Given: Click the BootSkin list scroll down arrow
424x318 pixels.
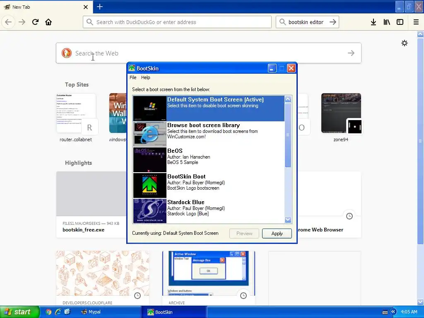Looking at the screenshot, I should [x=288, y=219].
